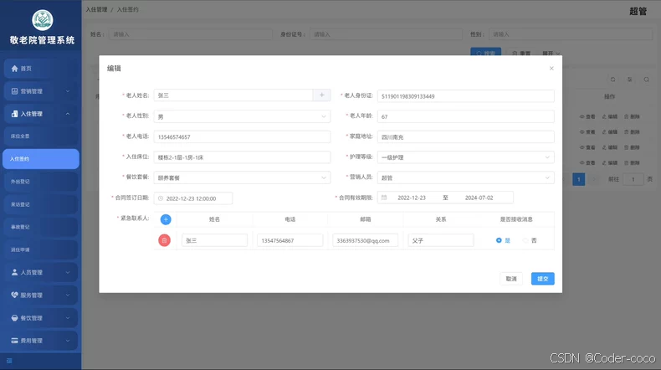Select the 入住签约 menu item
This screenshot has width=661, height=370.
click(40, 159)
